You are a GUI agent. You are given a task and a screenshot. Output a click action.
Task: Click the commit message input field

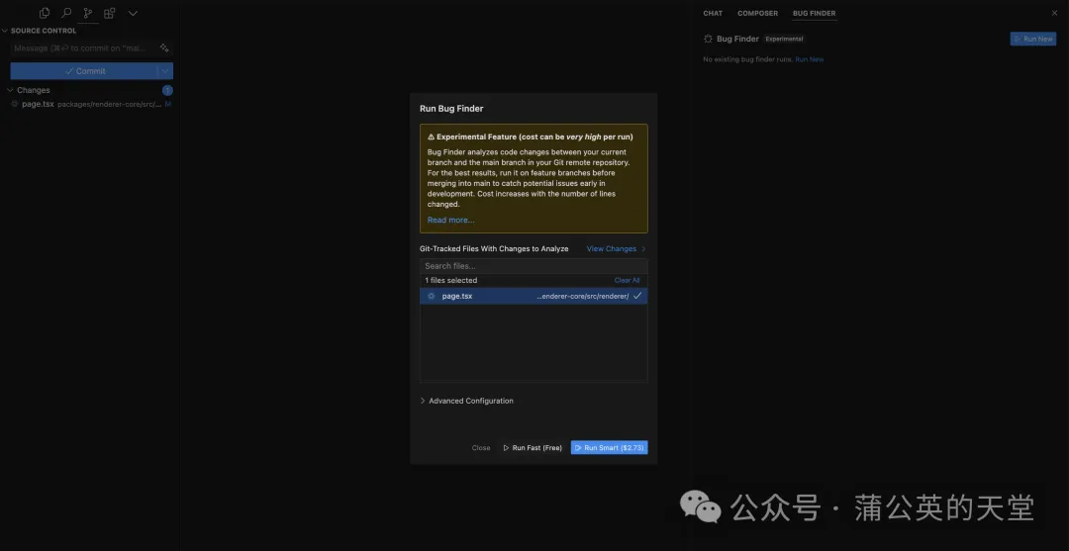click(x=85, y=48)
